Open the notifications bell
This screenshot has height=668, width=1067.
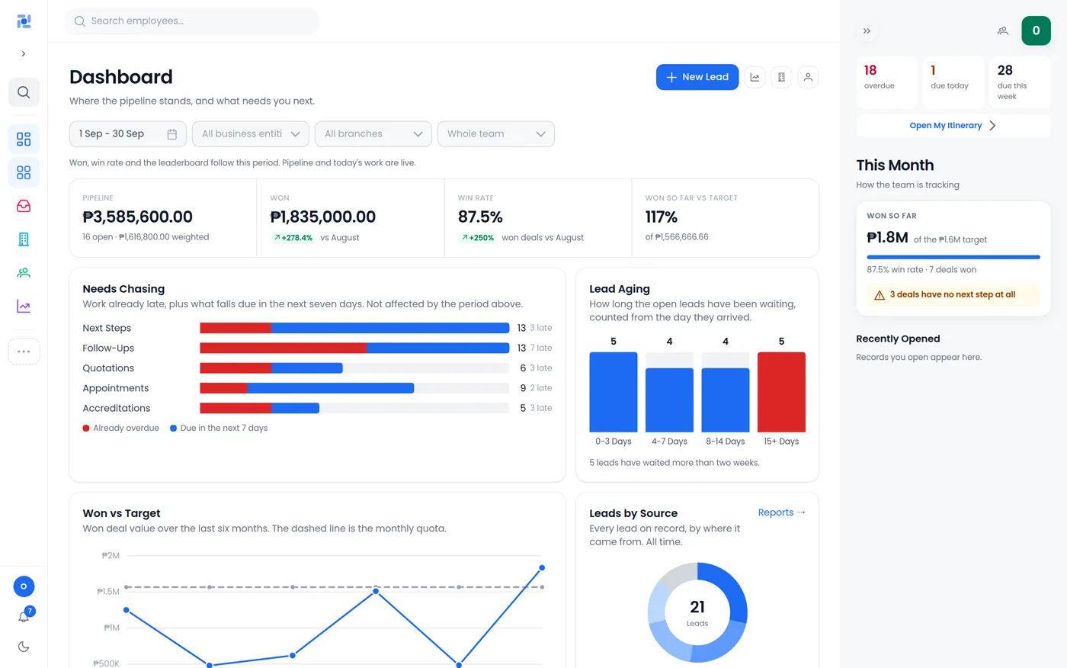tap(24, 616)
